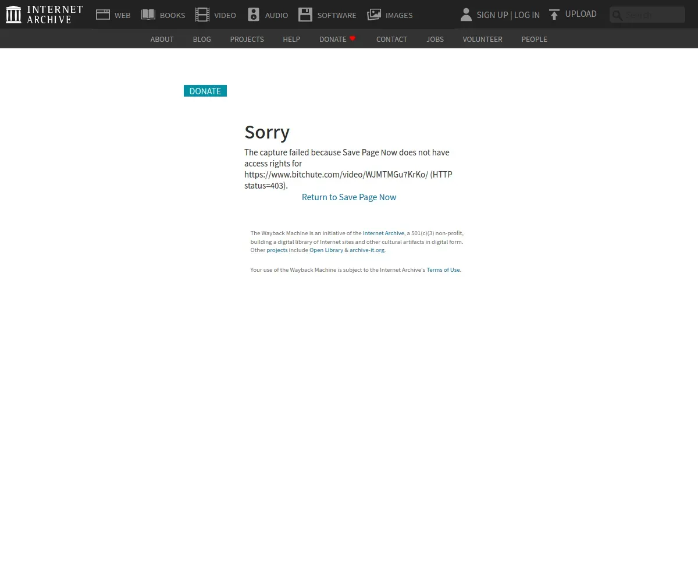The width and height of the screenshot is (698, 582).
Task: Open the BLOG link in navigation
Action: [x=202, y=39]
